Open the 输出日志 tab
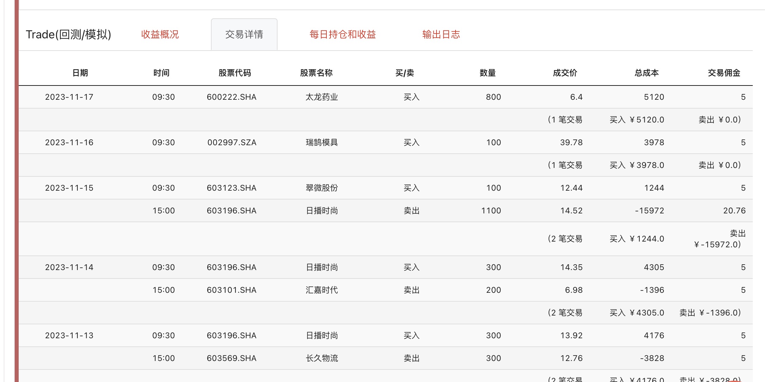This screenshot has height=382, width=765. click(441, 34)
